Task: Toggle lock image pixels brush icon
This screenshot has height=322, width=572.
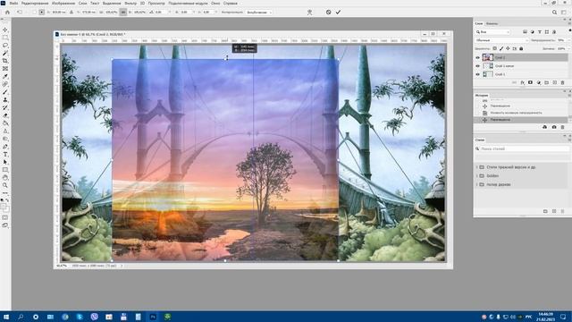Action: (501, 48)
